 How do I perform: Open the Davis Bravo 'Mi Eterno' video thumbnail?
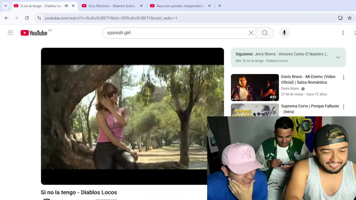(255, 87)
